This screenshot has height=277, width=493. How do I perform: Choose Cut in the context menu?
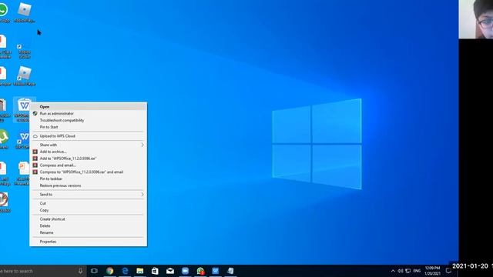(x=88, y=203)
